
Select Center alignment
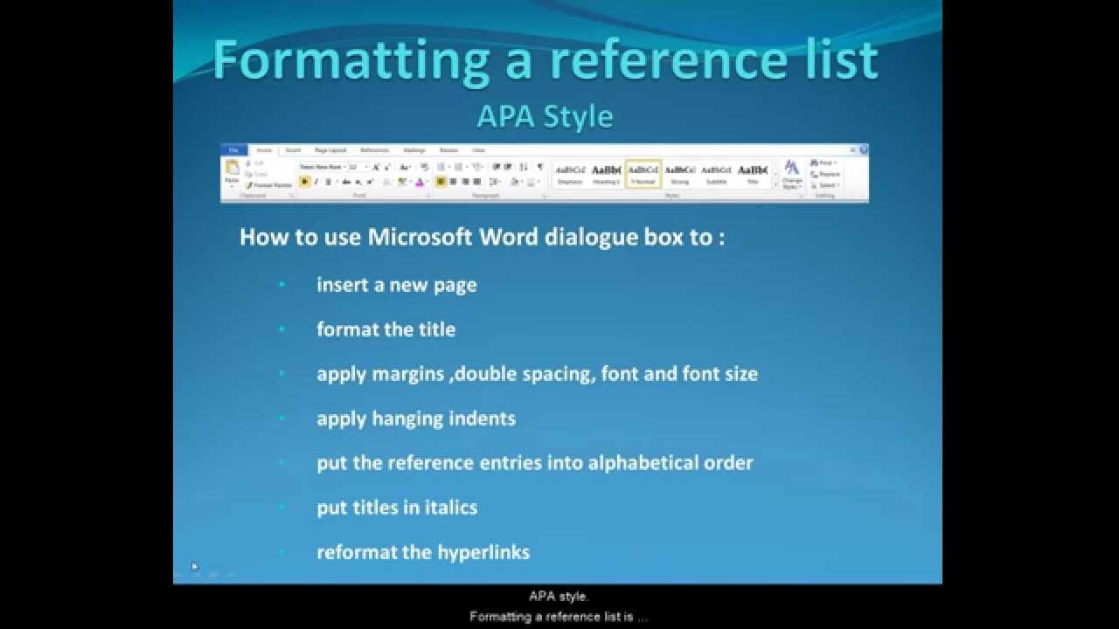point(453,182)
